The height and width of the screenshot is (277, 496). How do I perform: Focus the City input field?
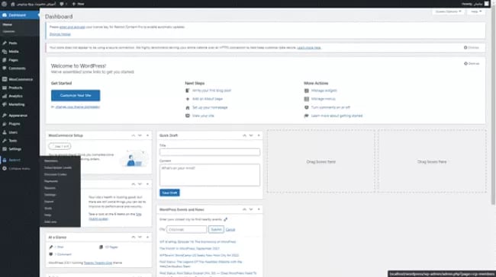click(x=187, y=229)
